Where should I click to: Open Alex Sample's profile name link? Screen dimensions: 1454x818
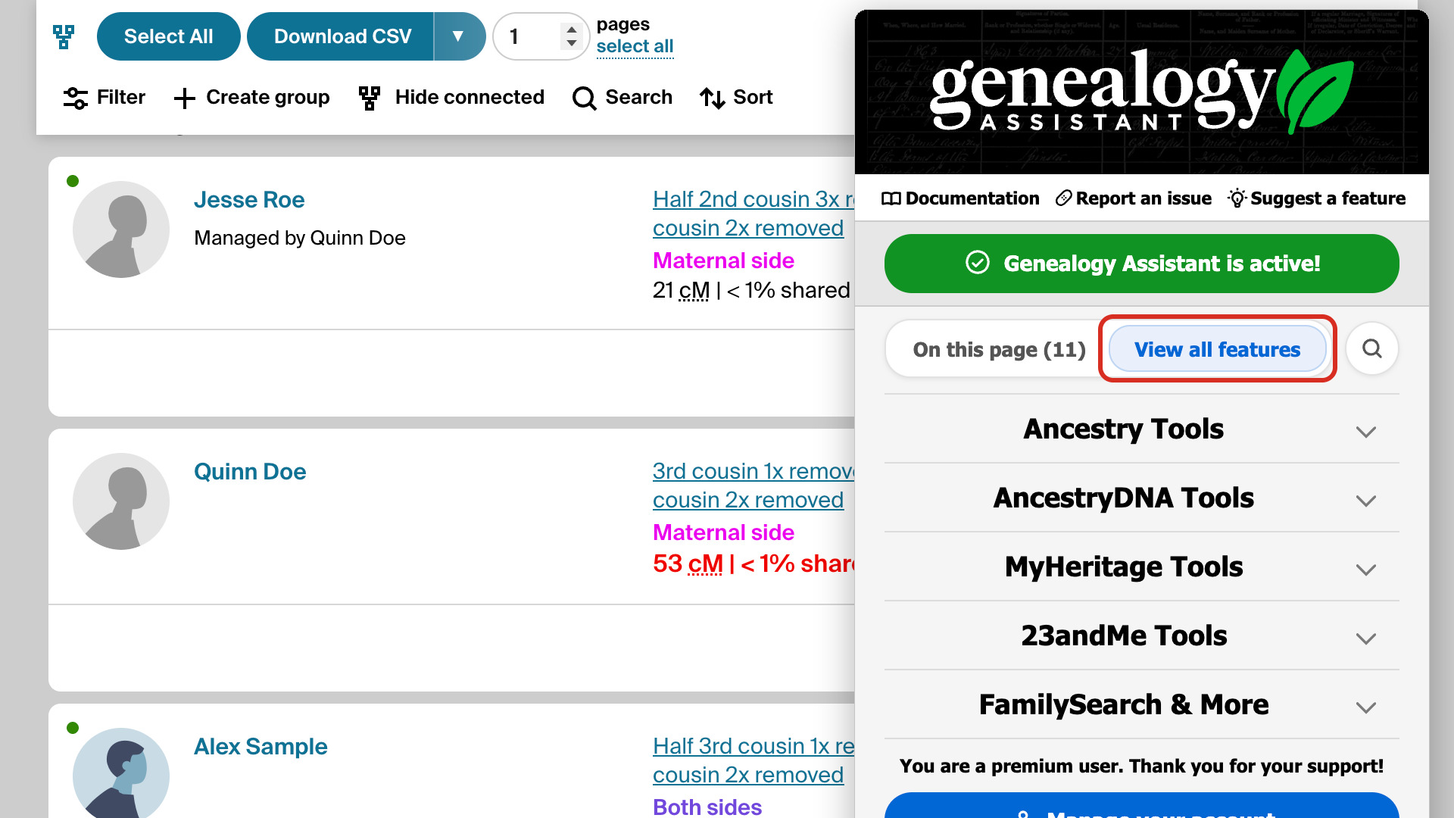tap(261, 747)
